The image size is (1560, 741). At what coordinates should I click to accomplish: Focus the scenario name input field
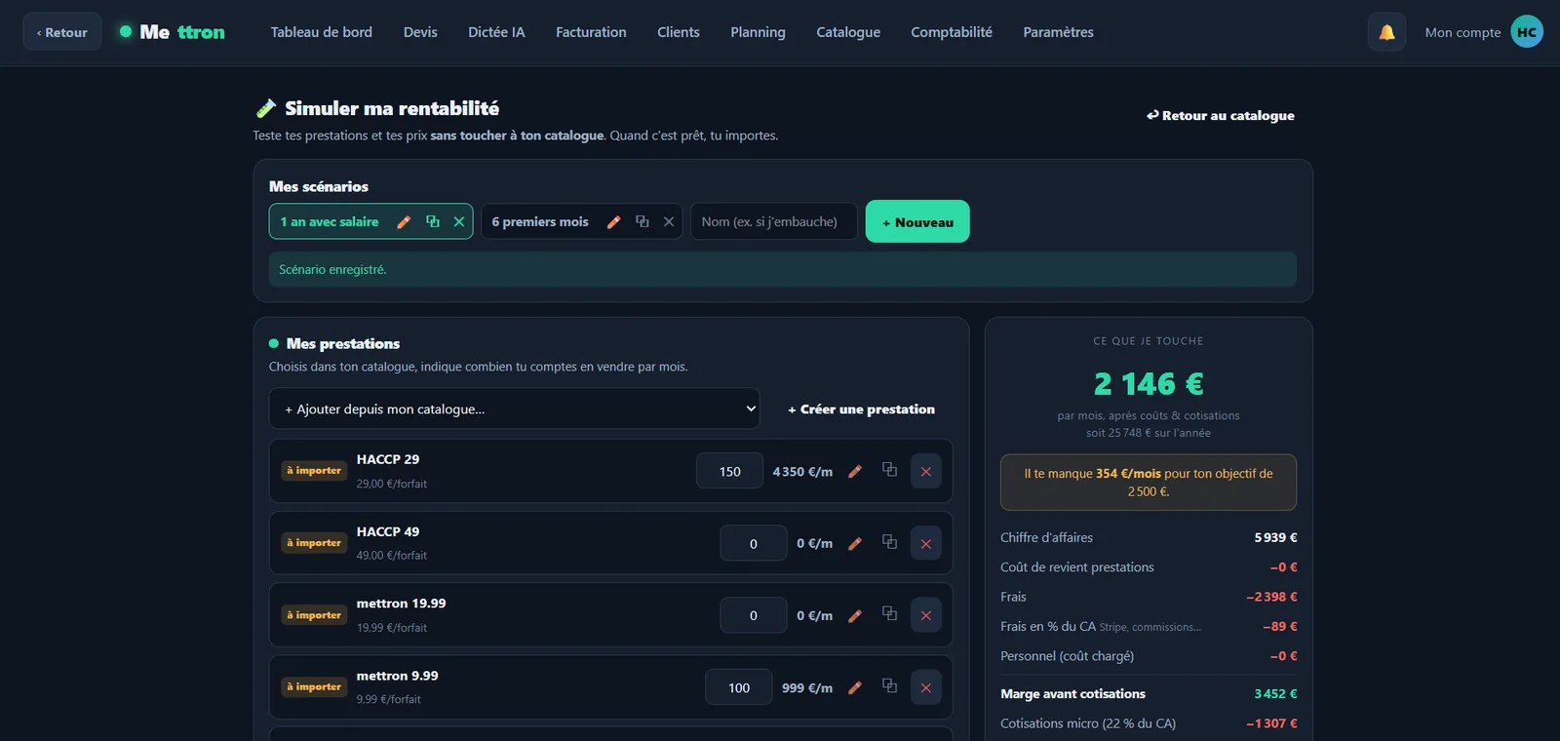pyautogui.click(x=774, y=221)
